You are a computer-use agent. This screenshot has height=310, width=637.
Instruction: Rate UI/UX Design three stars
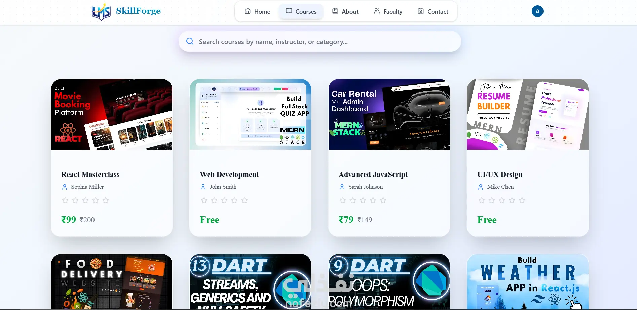point(502,200)
